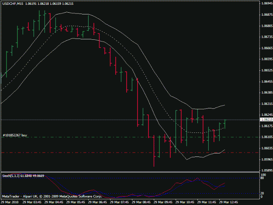This screenshot has height=205, width=273.
Task: Click price scale value 1.06735
Action: coord(267,37)
